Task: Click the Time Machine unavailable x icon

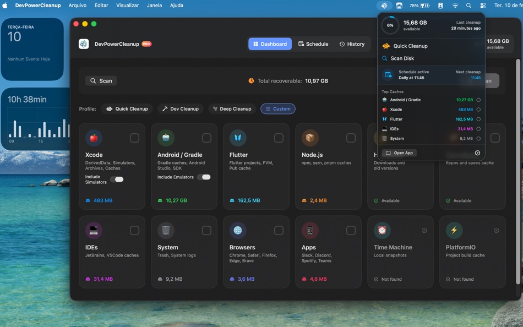Action: 424,231
